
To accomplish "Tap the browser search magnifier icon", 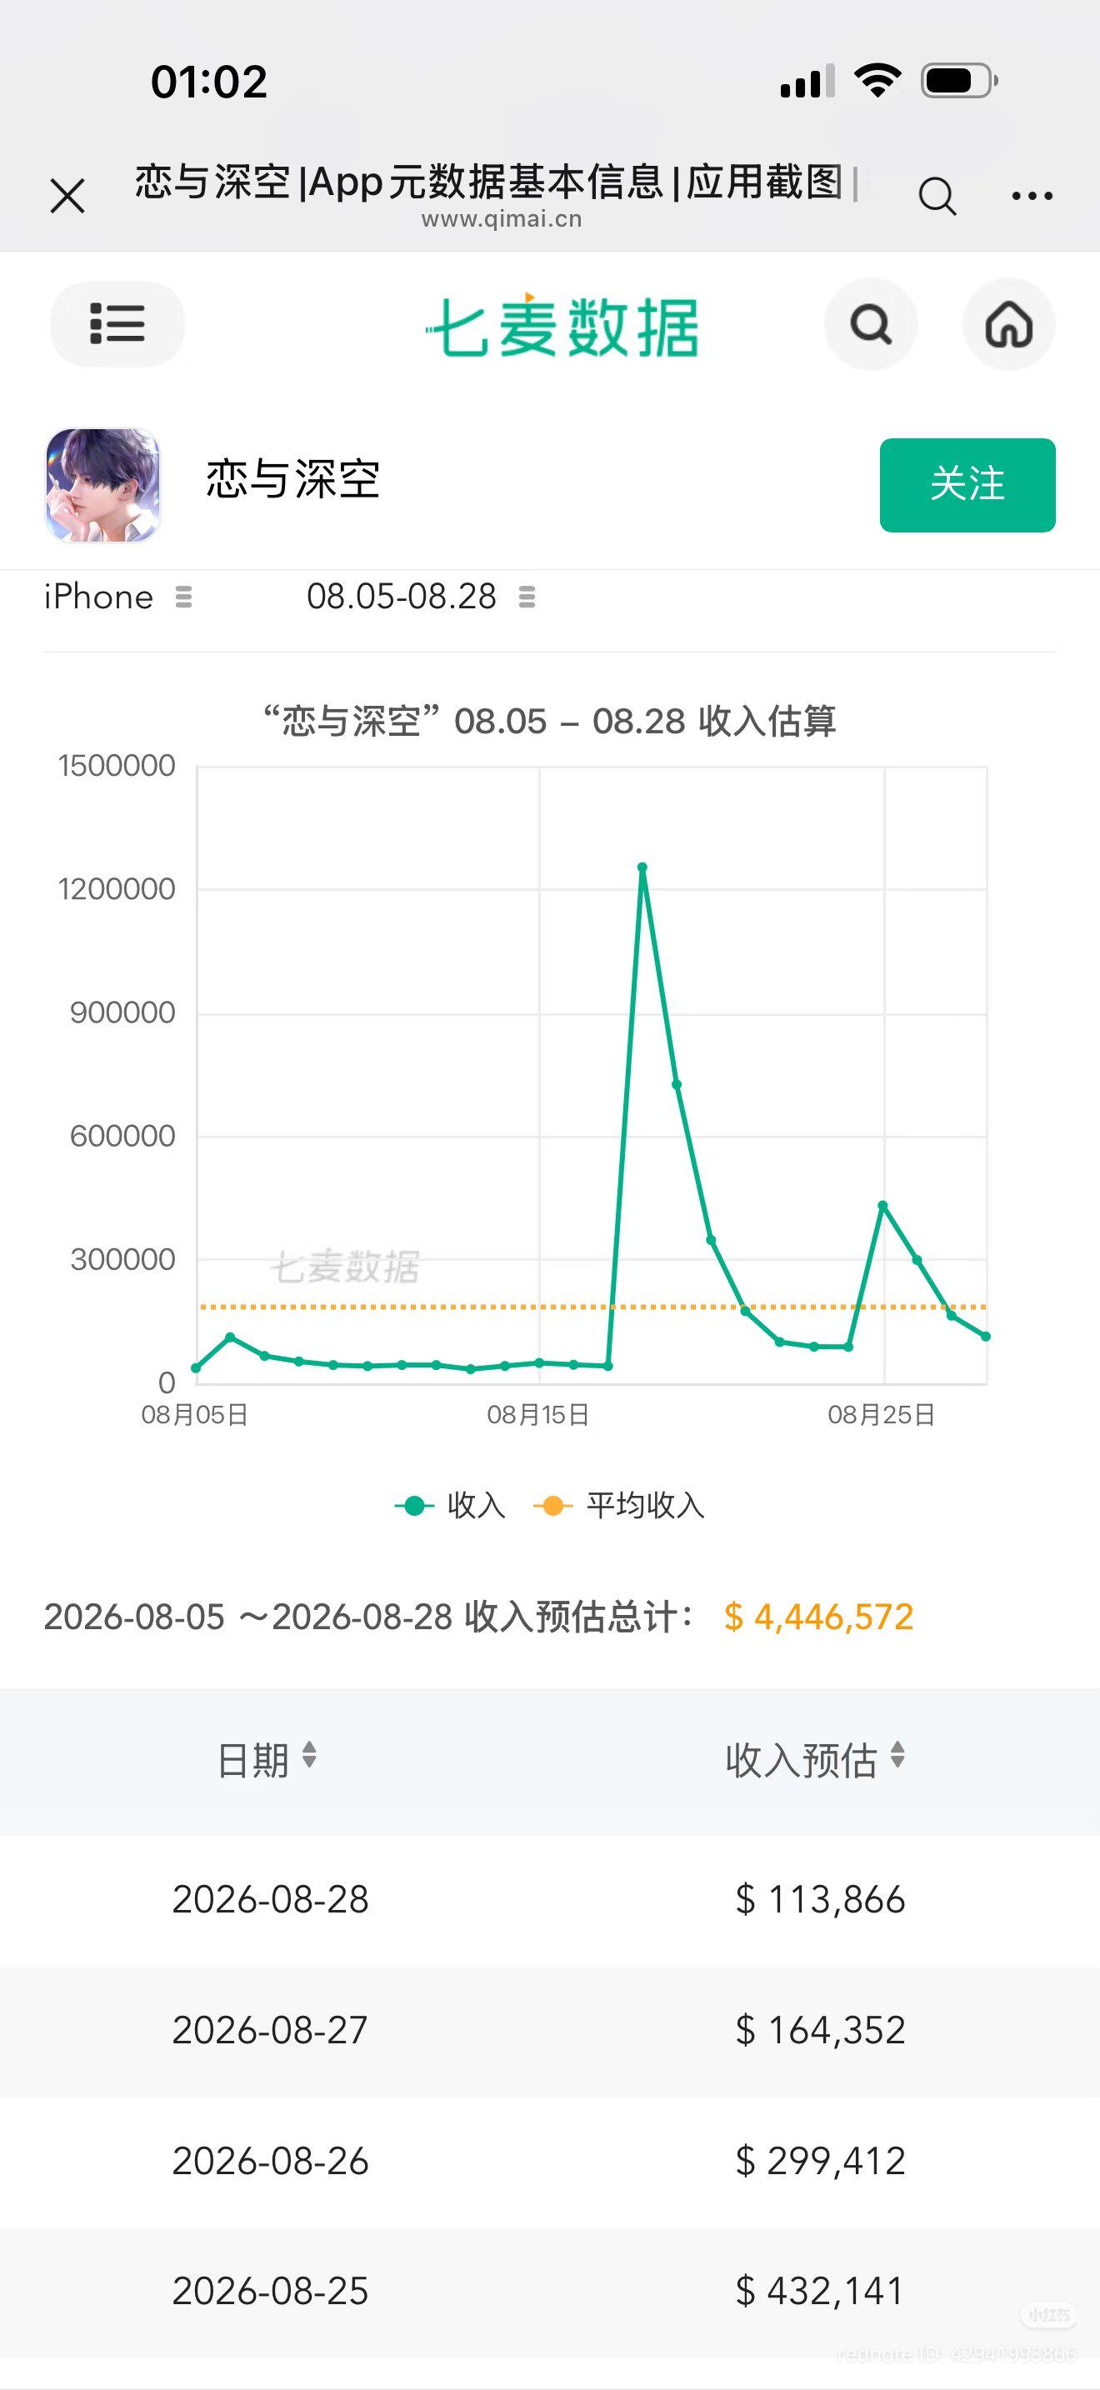I will 937,196.
